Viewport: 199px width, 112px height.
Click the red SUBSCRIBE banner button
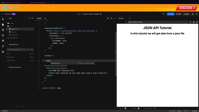click(x=187, y=8)
